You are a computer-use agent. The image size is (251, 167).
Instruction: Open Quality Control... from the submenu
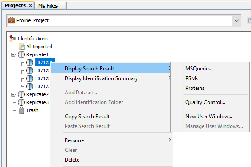click(205, 102)
